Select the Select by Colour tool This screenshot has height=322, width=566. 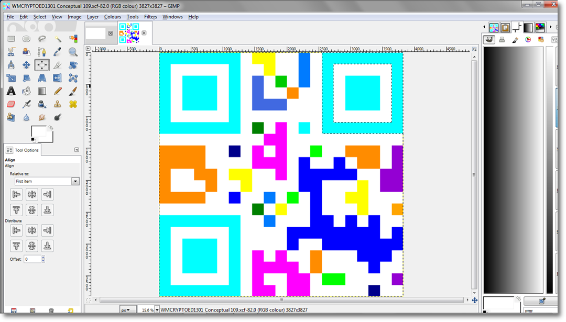[x=73, y=39]
